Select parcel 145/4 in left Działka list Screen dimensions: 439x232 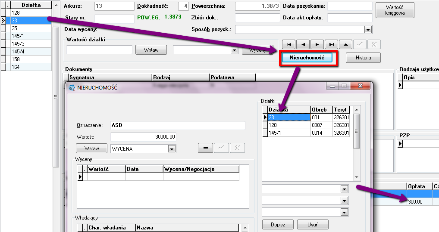31,51
